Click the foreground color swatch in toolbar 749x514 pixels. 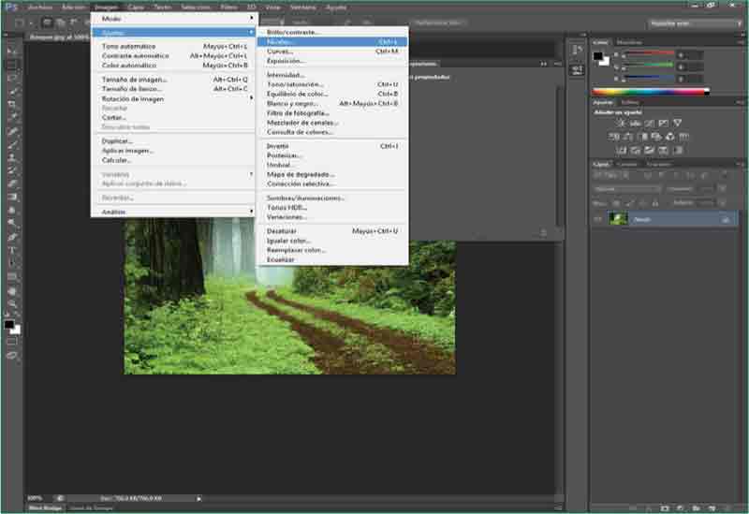pos(8,324)
